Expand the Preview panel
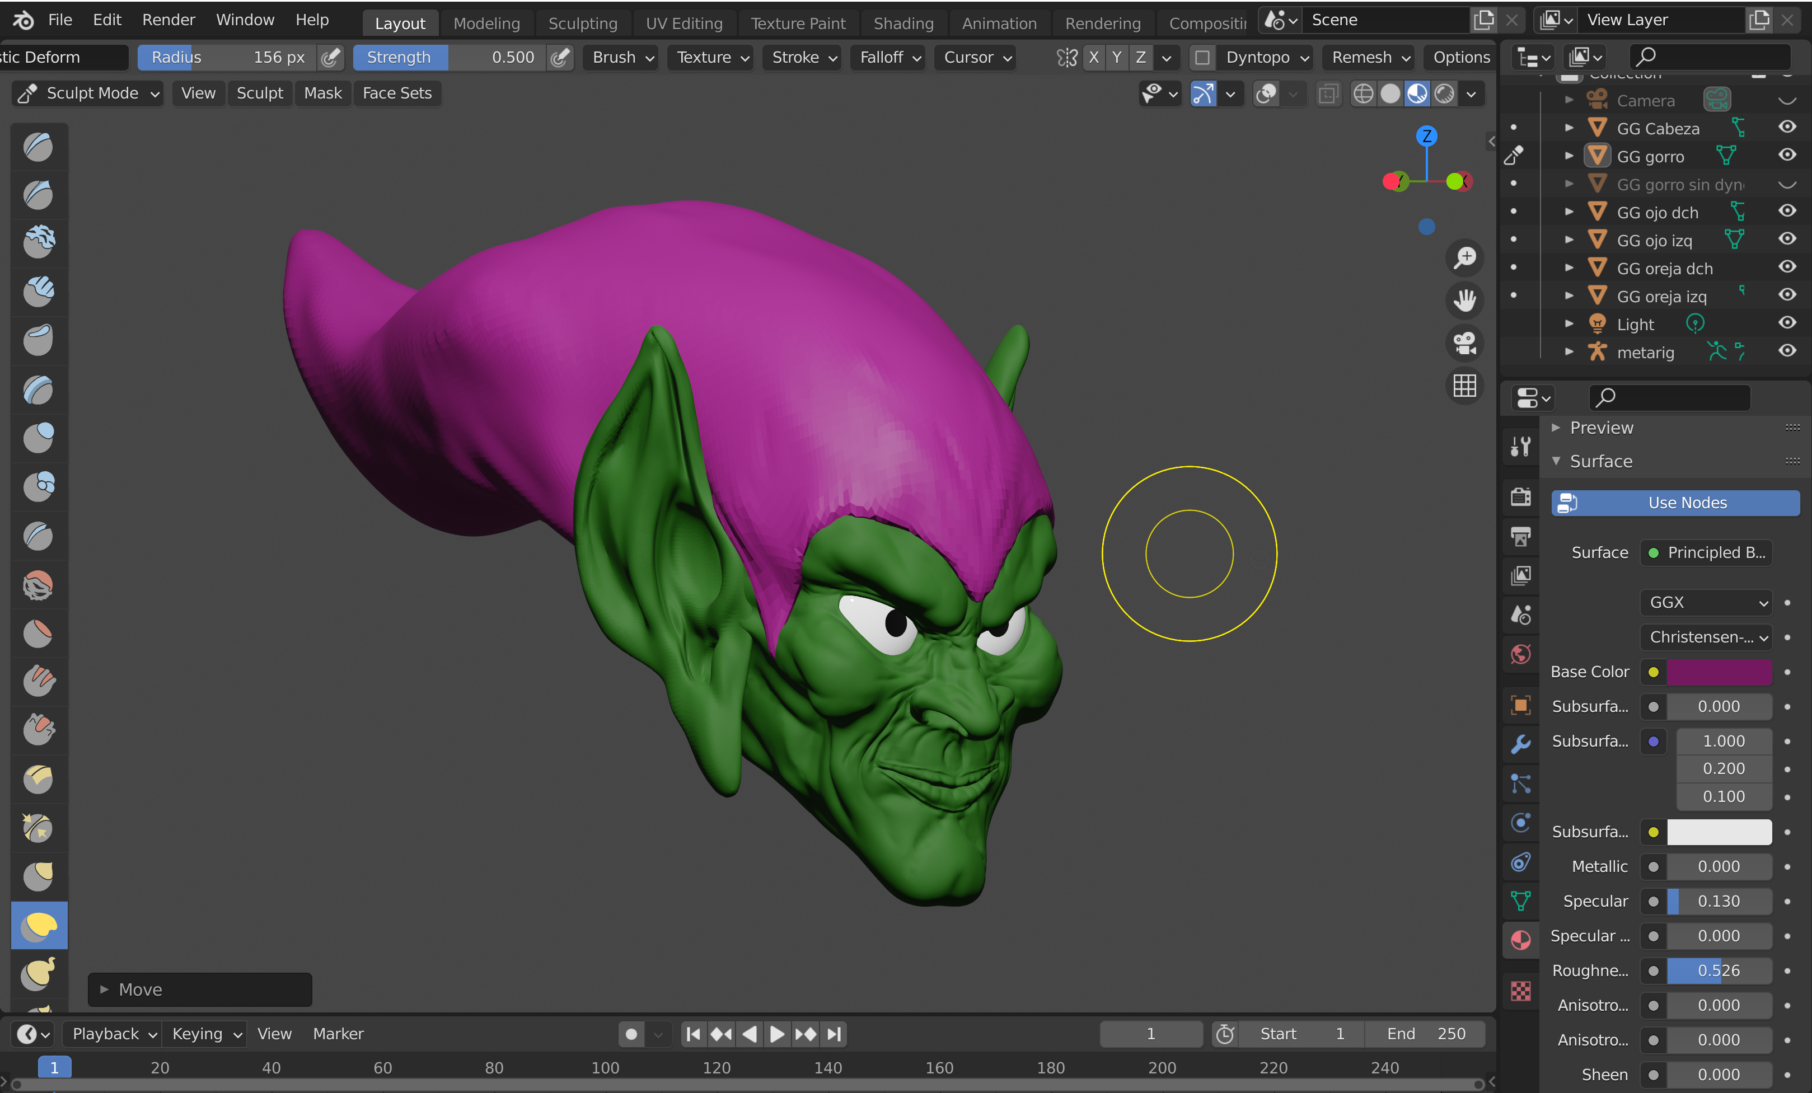Viewport: 1812px width, 1093px height. coord(1601,428)
